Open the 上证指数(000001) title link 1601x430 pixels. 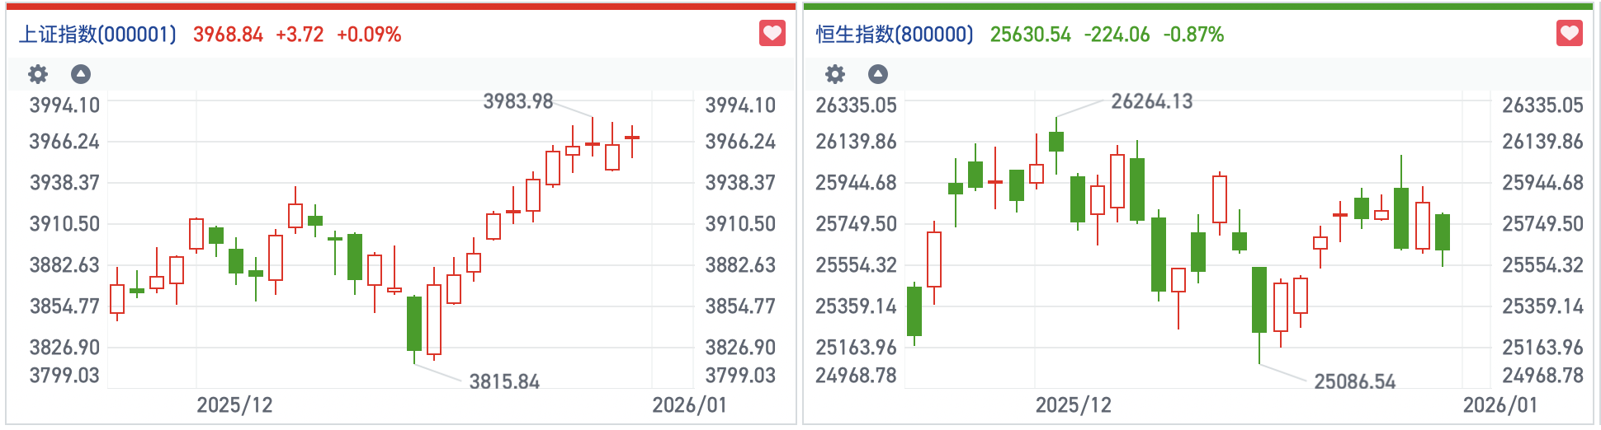point(98,35)
